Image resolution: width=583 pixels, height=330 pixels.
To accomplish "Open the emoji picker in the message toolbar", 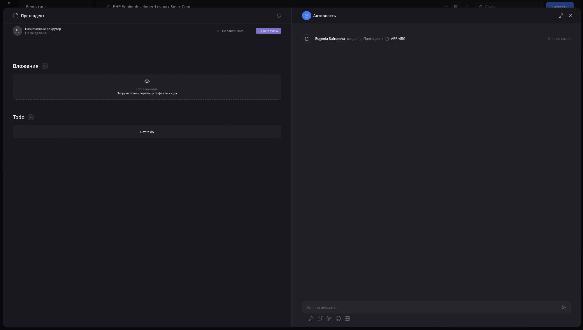I will point(338,318).
